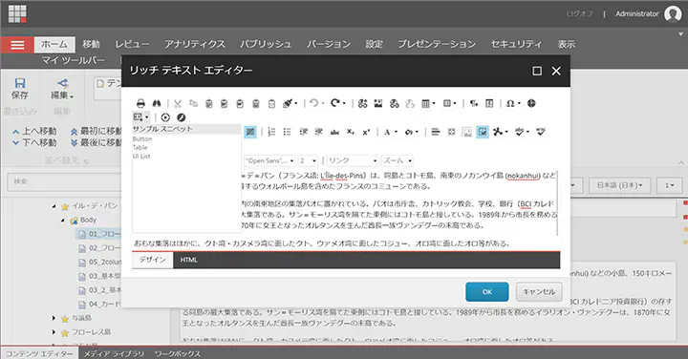Toggle the highlighted image map toolbar button
Viewport: 688px width, 359px height.
(483, 132)
